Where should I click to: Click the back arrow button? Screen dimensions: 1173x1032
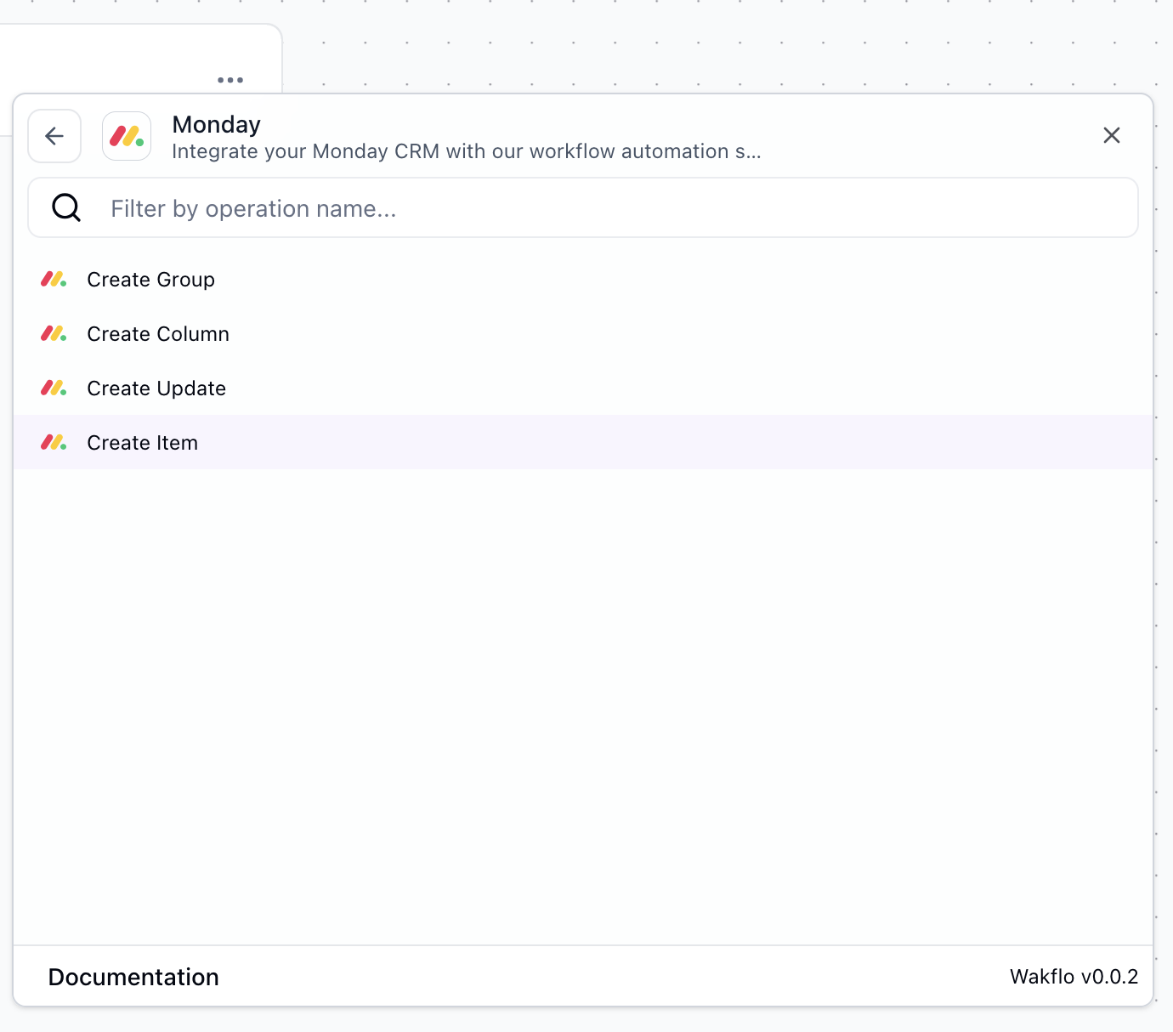point(54,136)
